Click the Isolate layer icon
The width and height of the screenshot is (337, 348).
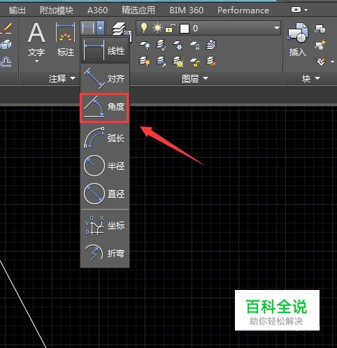[161, 45]
